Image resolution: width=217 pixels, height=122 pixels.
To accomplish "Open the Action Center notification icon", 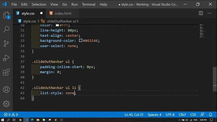I will [211, 120].
